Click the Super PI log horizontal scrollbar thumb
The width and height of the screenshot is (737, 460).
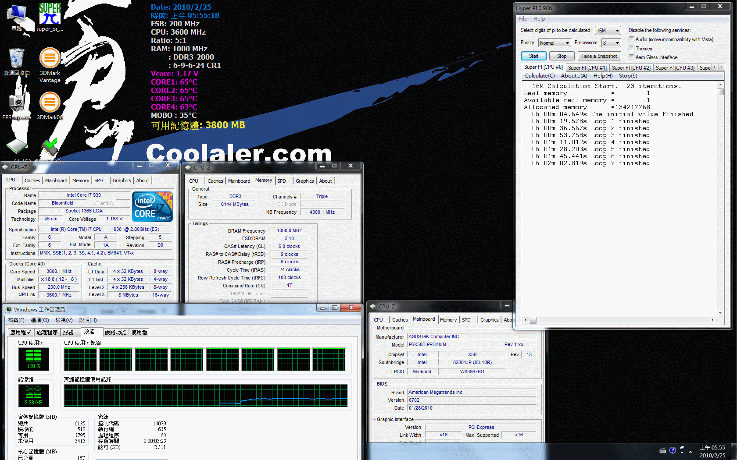click(x=533, y=320)
